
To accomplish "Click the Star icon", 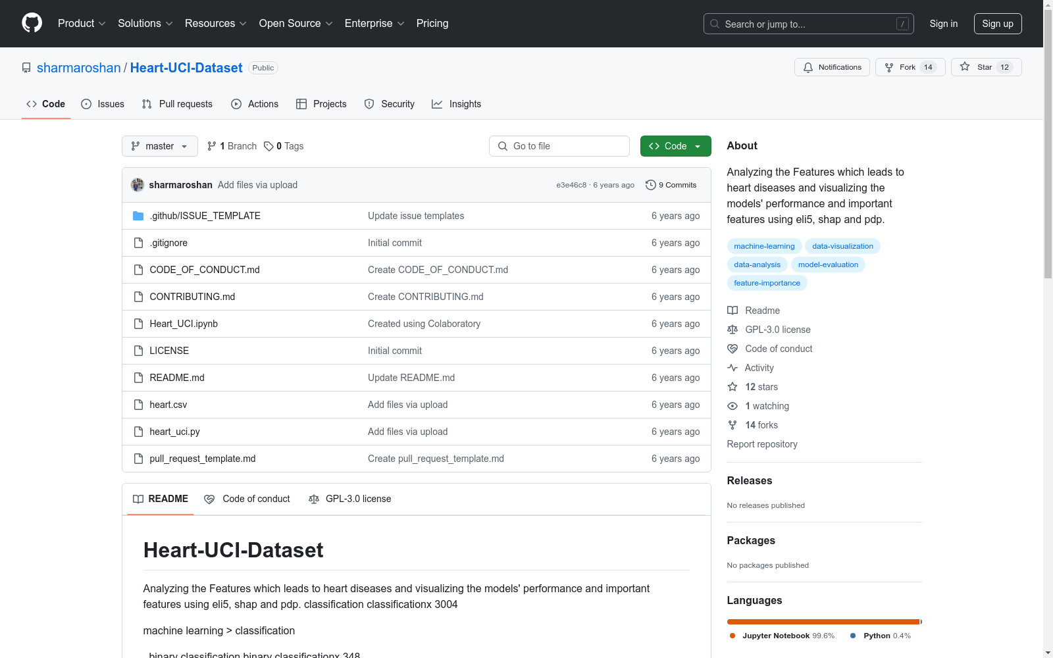I will (965, 66).
